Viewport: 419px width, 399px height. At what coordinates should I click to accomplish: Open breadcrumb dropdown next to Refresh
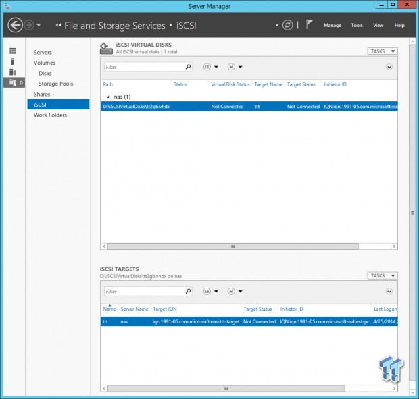[x=277, y=26]
